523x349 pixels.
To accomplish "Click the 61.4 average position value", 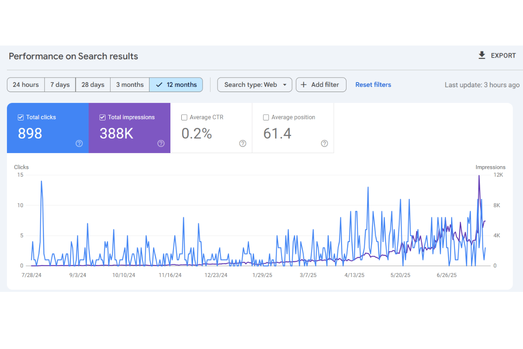I will 277,133.
